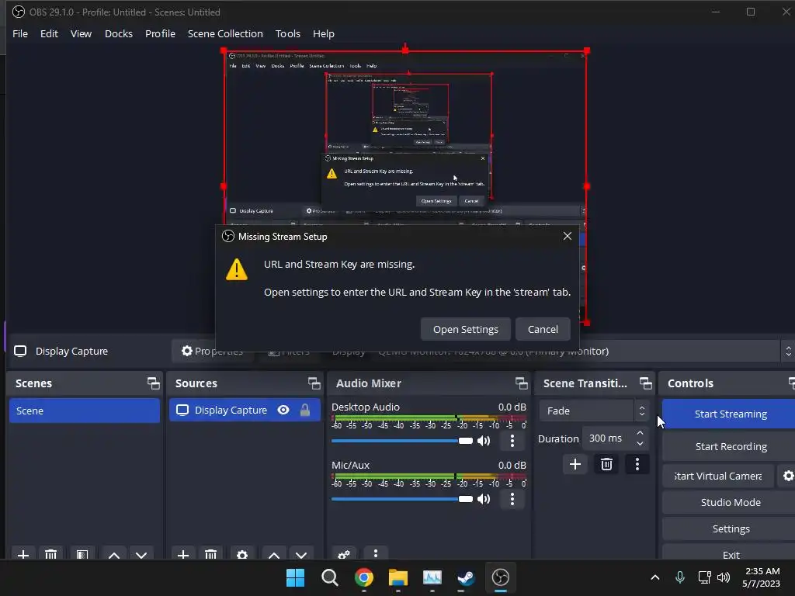Open the Docks menu

119,33
